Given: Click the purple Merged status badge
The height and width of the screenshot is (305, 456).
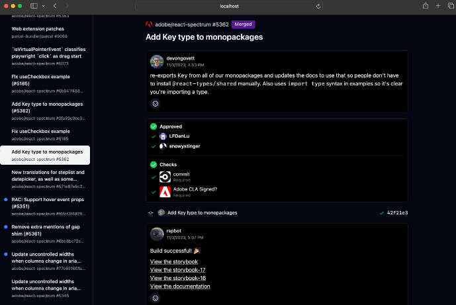Looking at the screenshot, I should pos(243,24).
